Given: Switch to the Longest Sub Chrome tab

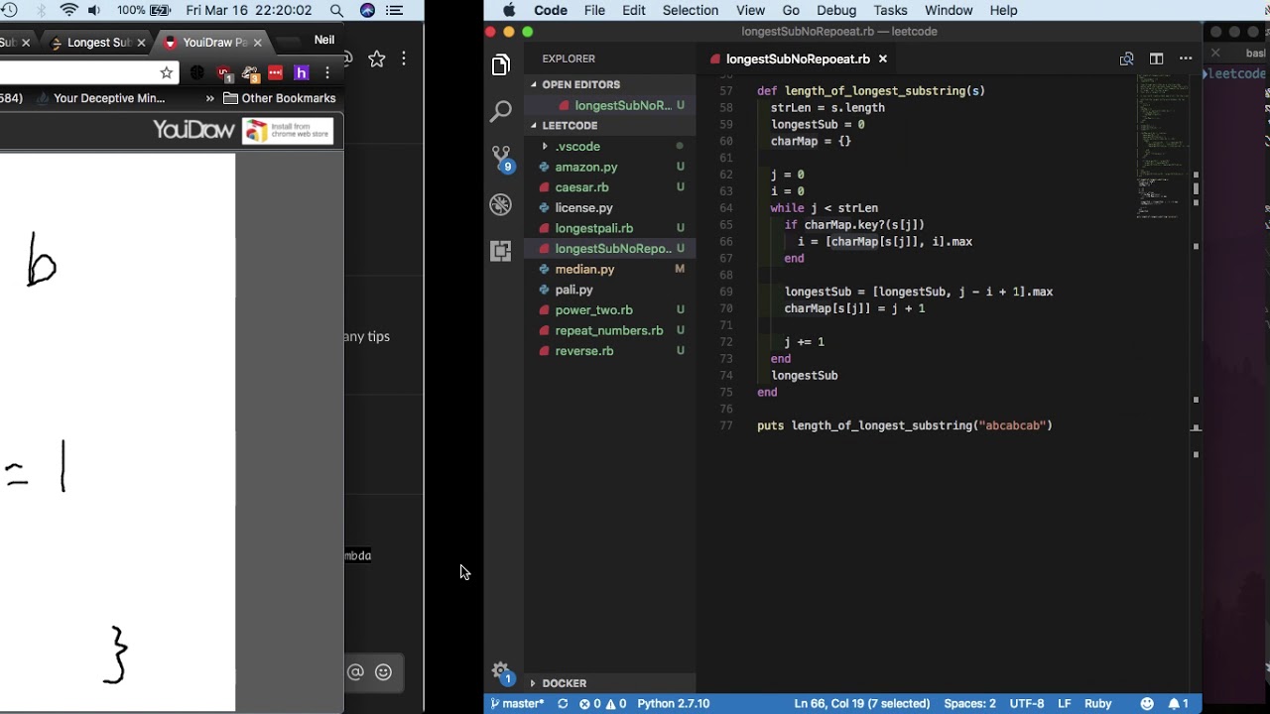Looking at the screenshot, I should (x=99, y=43).
